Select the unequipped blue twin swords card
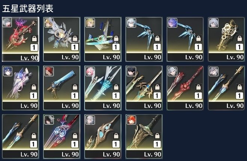This screenshot has height=161, width=247. (21, 136)
